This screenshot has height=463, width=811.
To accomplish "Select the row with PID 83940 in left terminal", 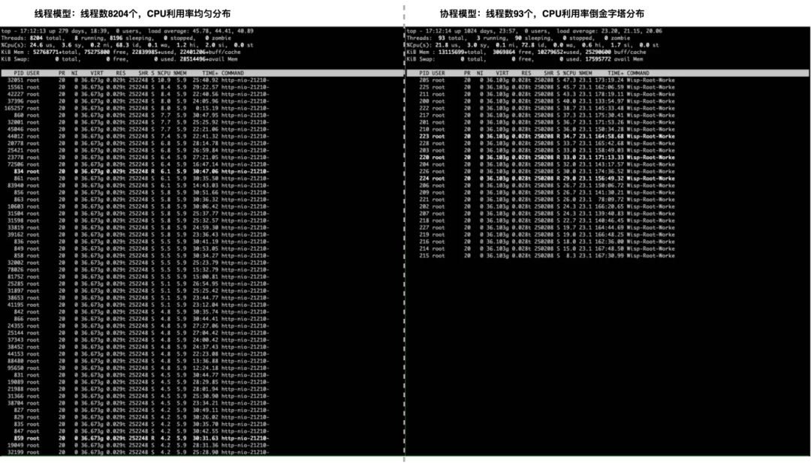I will click(x=139, y=185).
